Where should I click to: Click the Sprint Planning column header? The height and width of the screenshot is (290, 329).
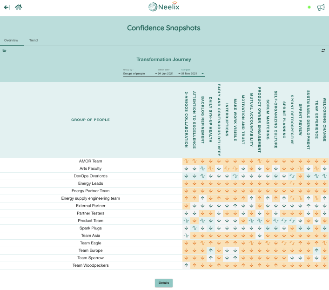tap(284, 120)
